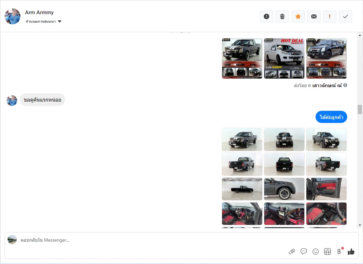
Task: Open wheel close-up photo
Action: pos(284,189)
